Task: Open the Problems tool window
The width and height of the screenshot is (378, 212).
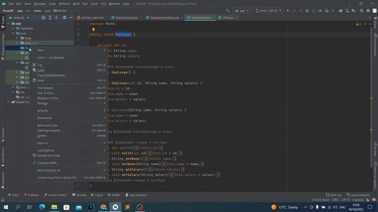Action: coord(31,195)
